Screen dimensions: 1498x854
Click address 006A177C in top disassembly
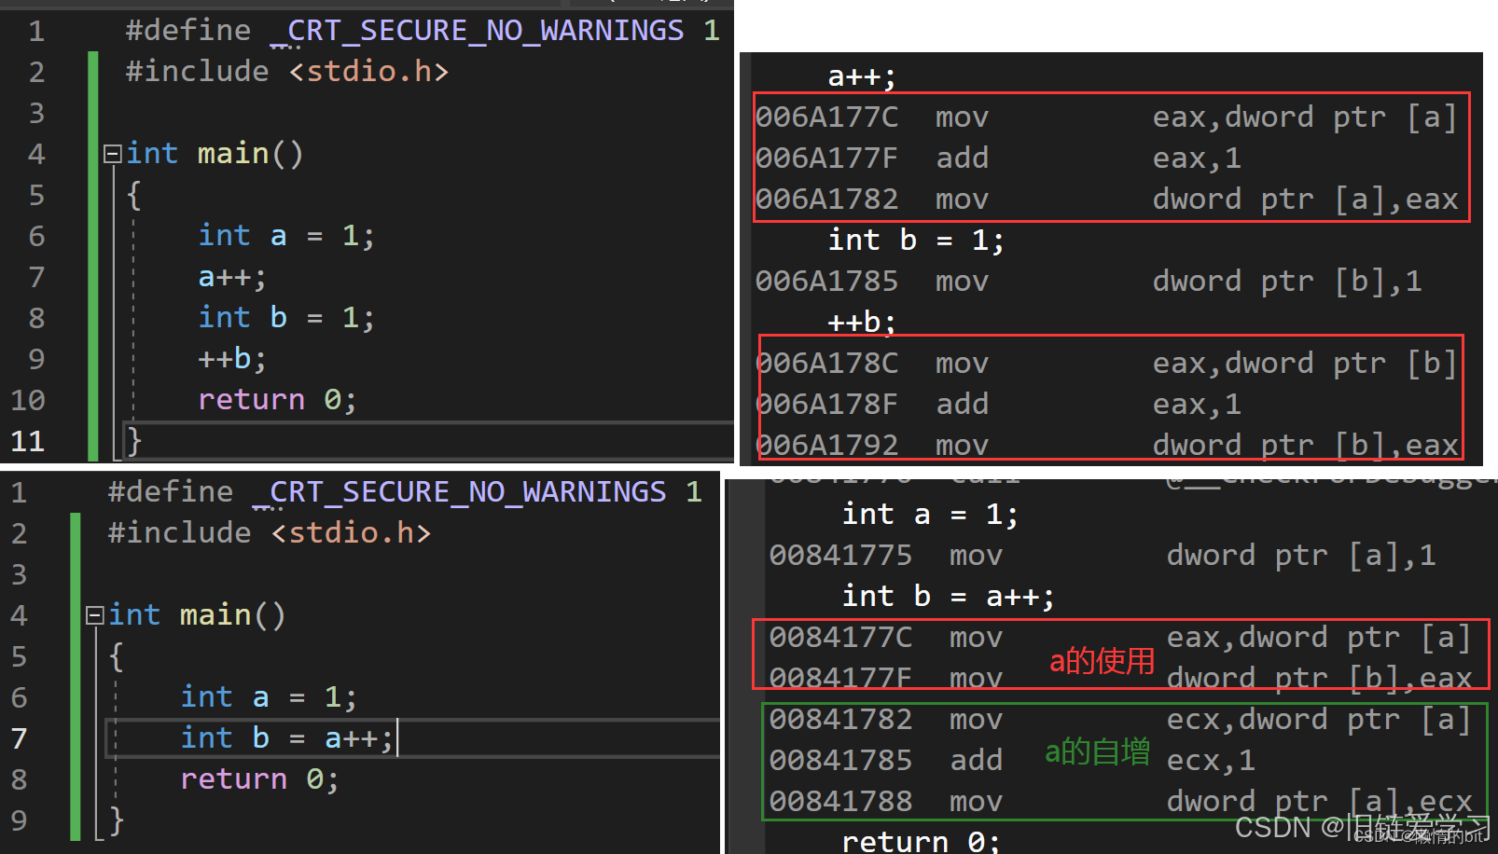(827, 117)
